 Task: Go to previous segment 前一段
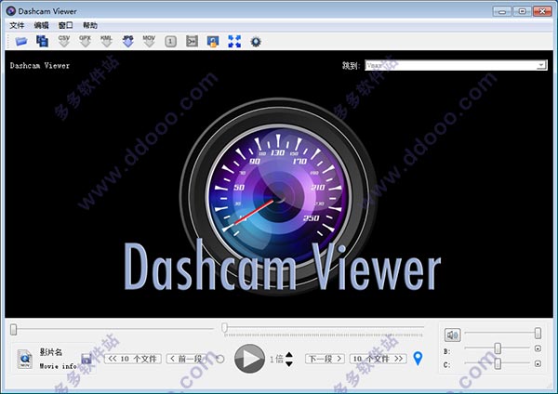tap(186, 359)
